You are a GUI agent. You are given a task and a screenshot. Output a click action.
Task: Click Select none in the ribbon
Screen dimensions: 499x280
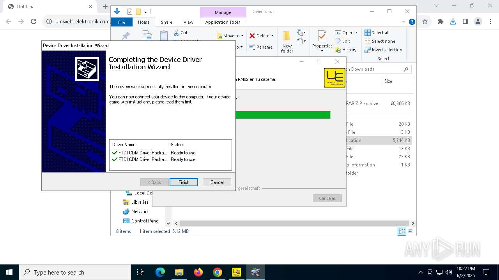pos(380,41)
